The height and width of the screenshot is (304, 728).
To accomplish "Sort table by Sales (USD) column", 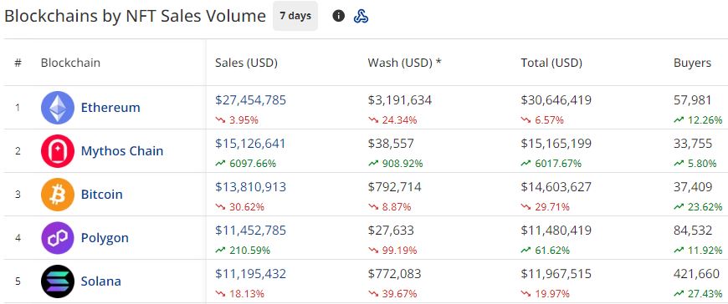I will [x=246, y=63].
